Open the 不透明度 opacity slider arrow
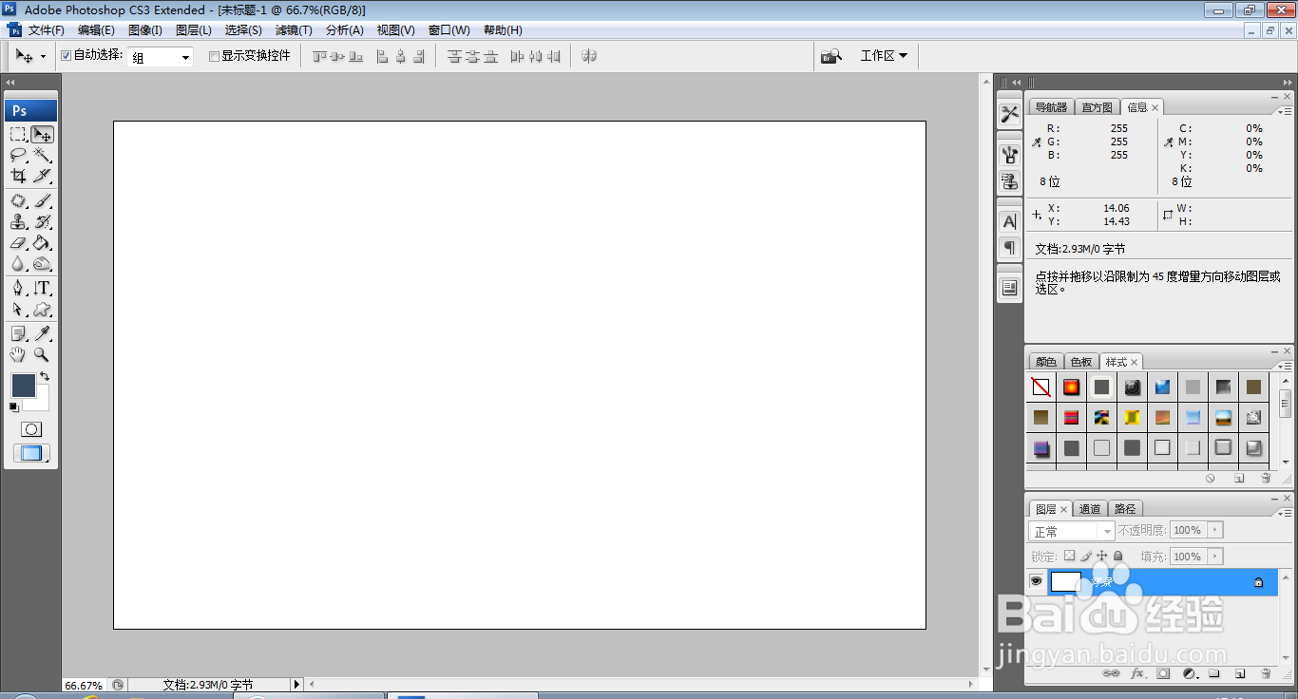 1215,530
